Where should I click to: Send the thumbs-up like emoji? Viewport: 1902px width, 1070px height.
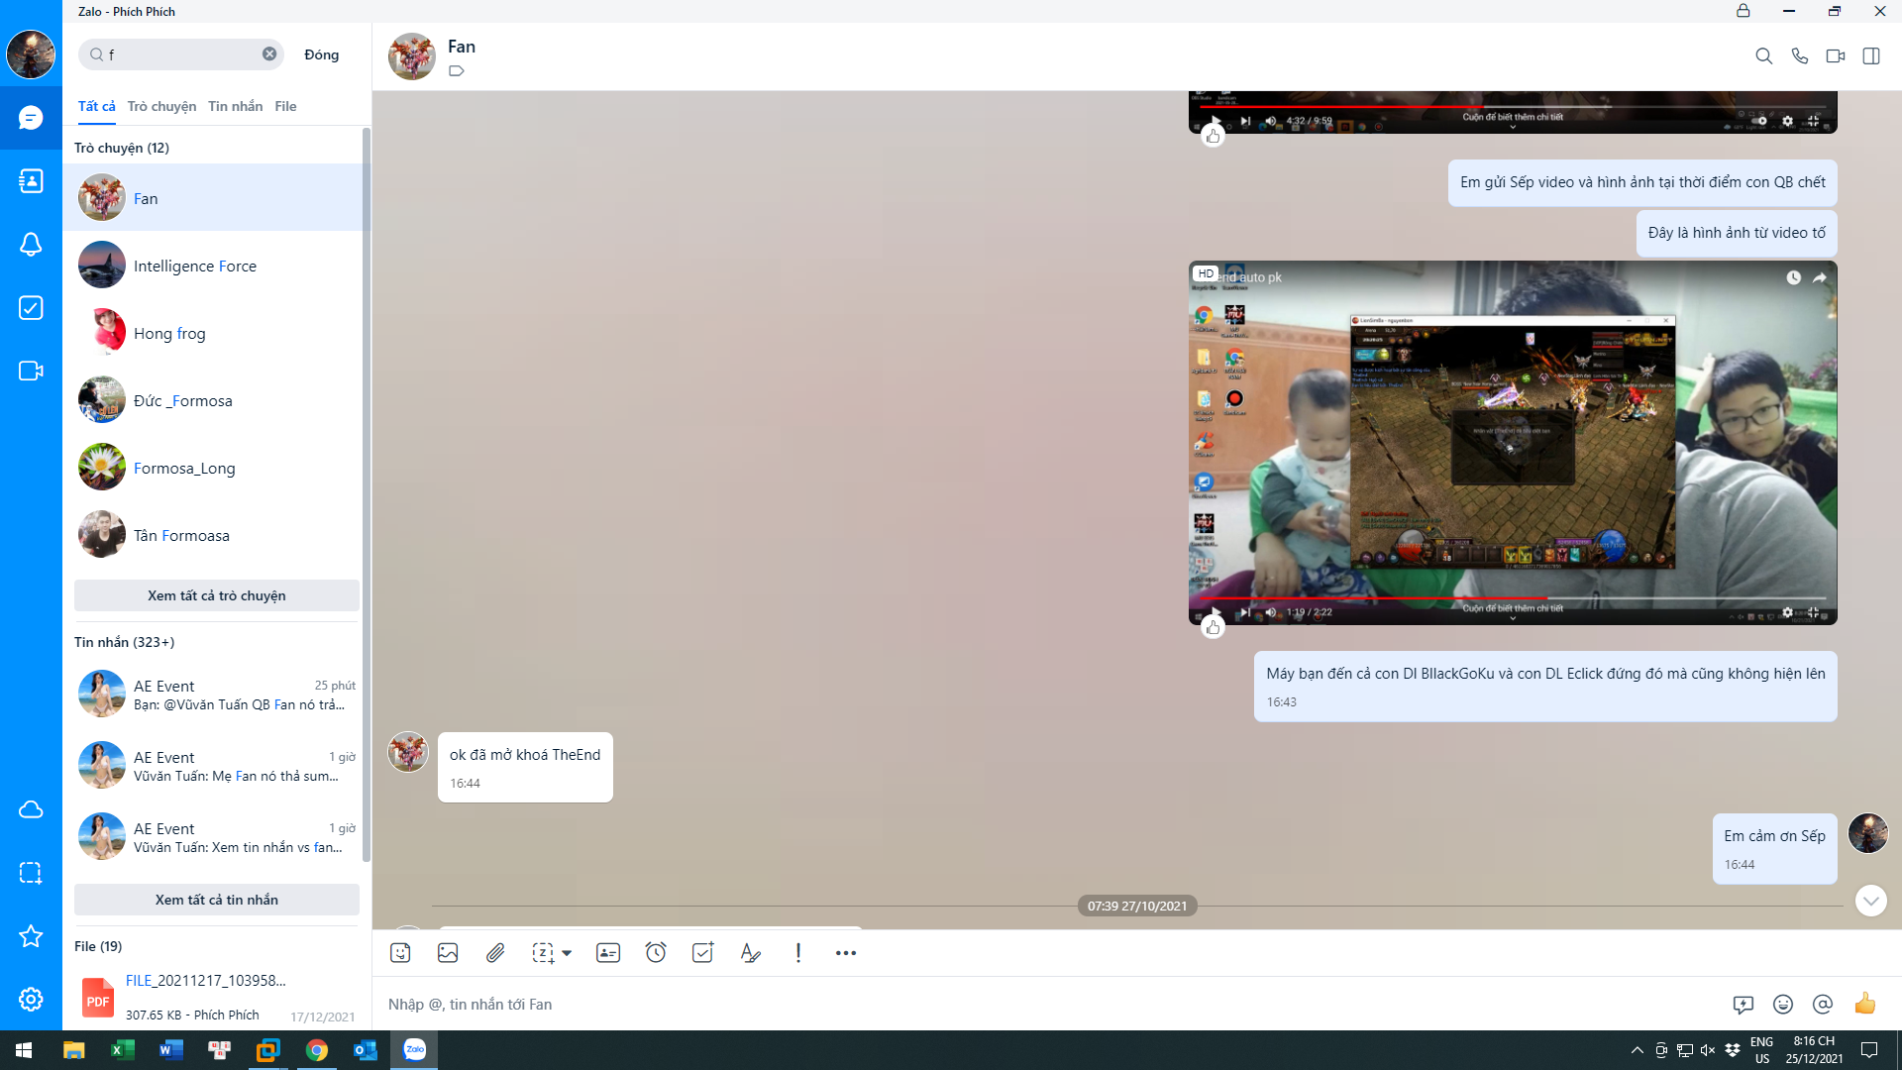1865,1004
